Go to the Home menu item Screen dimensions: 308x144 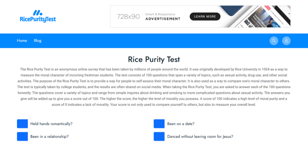tap(22, 41)
